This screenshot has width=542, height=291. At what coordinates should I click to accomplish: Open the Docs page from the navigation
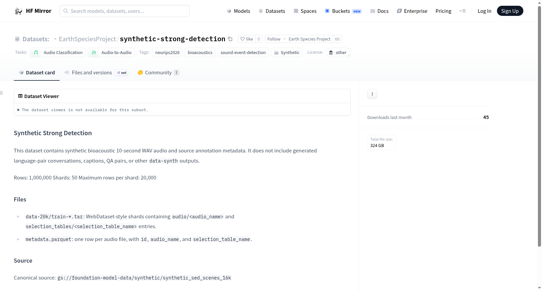point(379,11)
